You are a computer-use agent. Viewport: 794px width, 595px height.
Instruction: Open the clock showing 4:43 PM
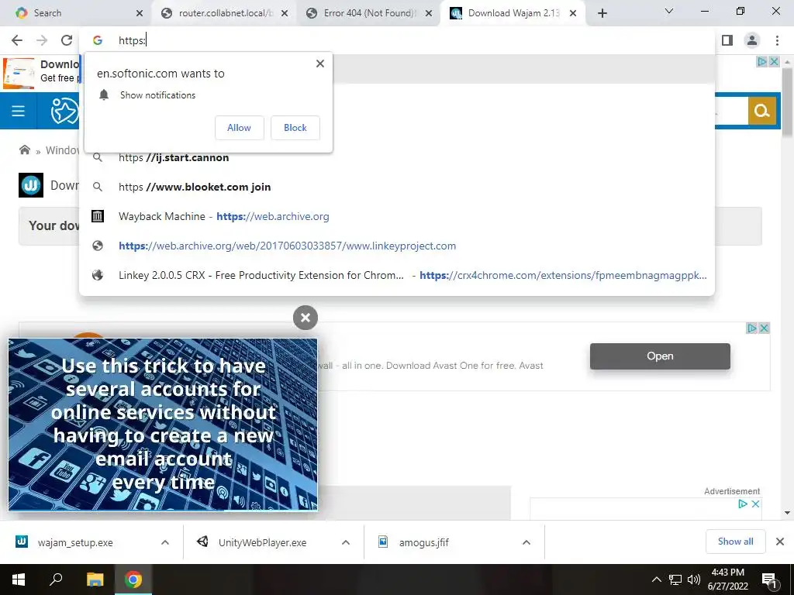pos(727,580)
